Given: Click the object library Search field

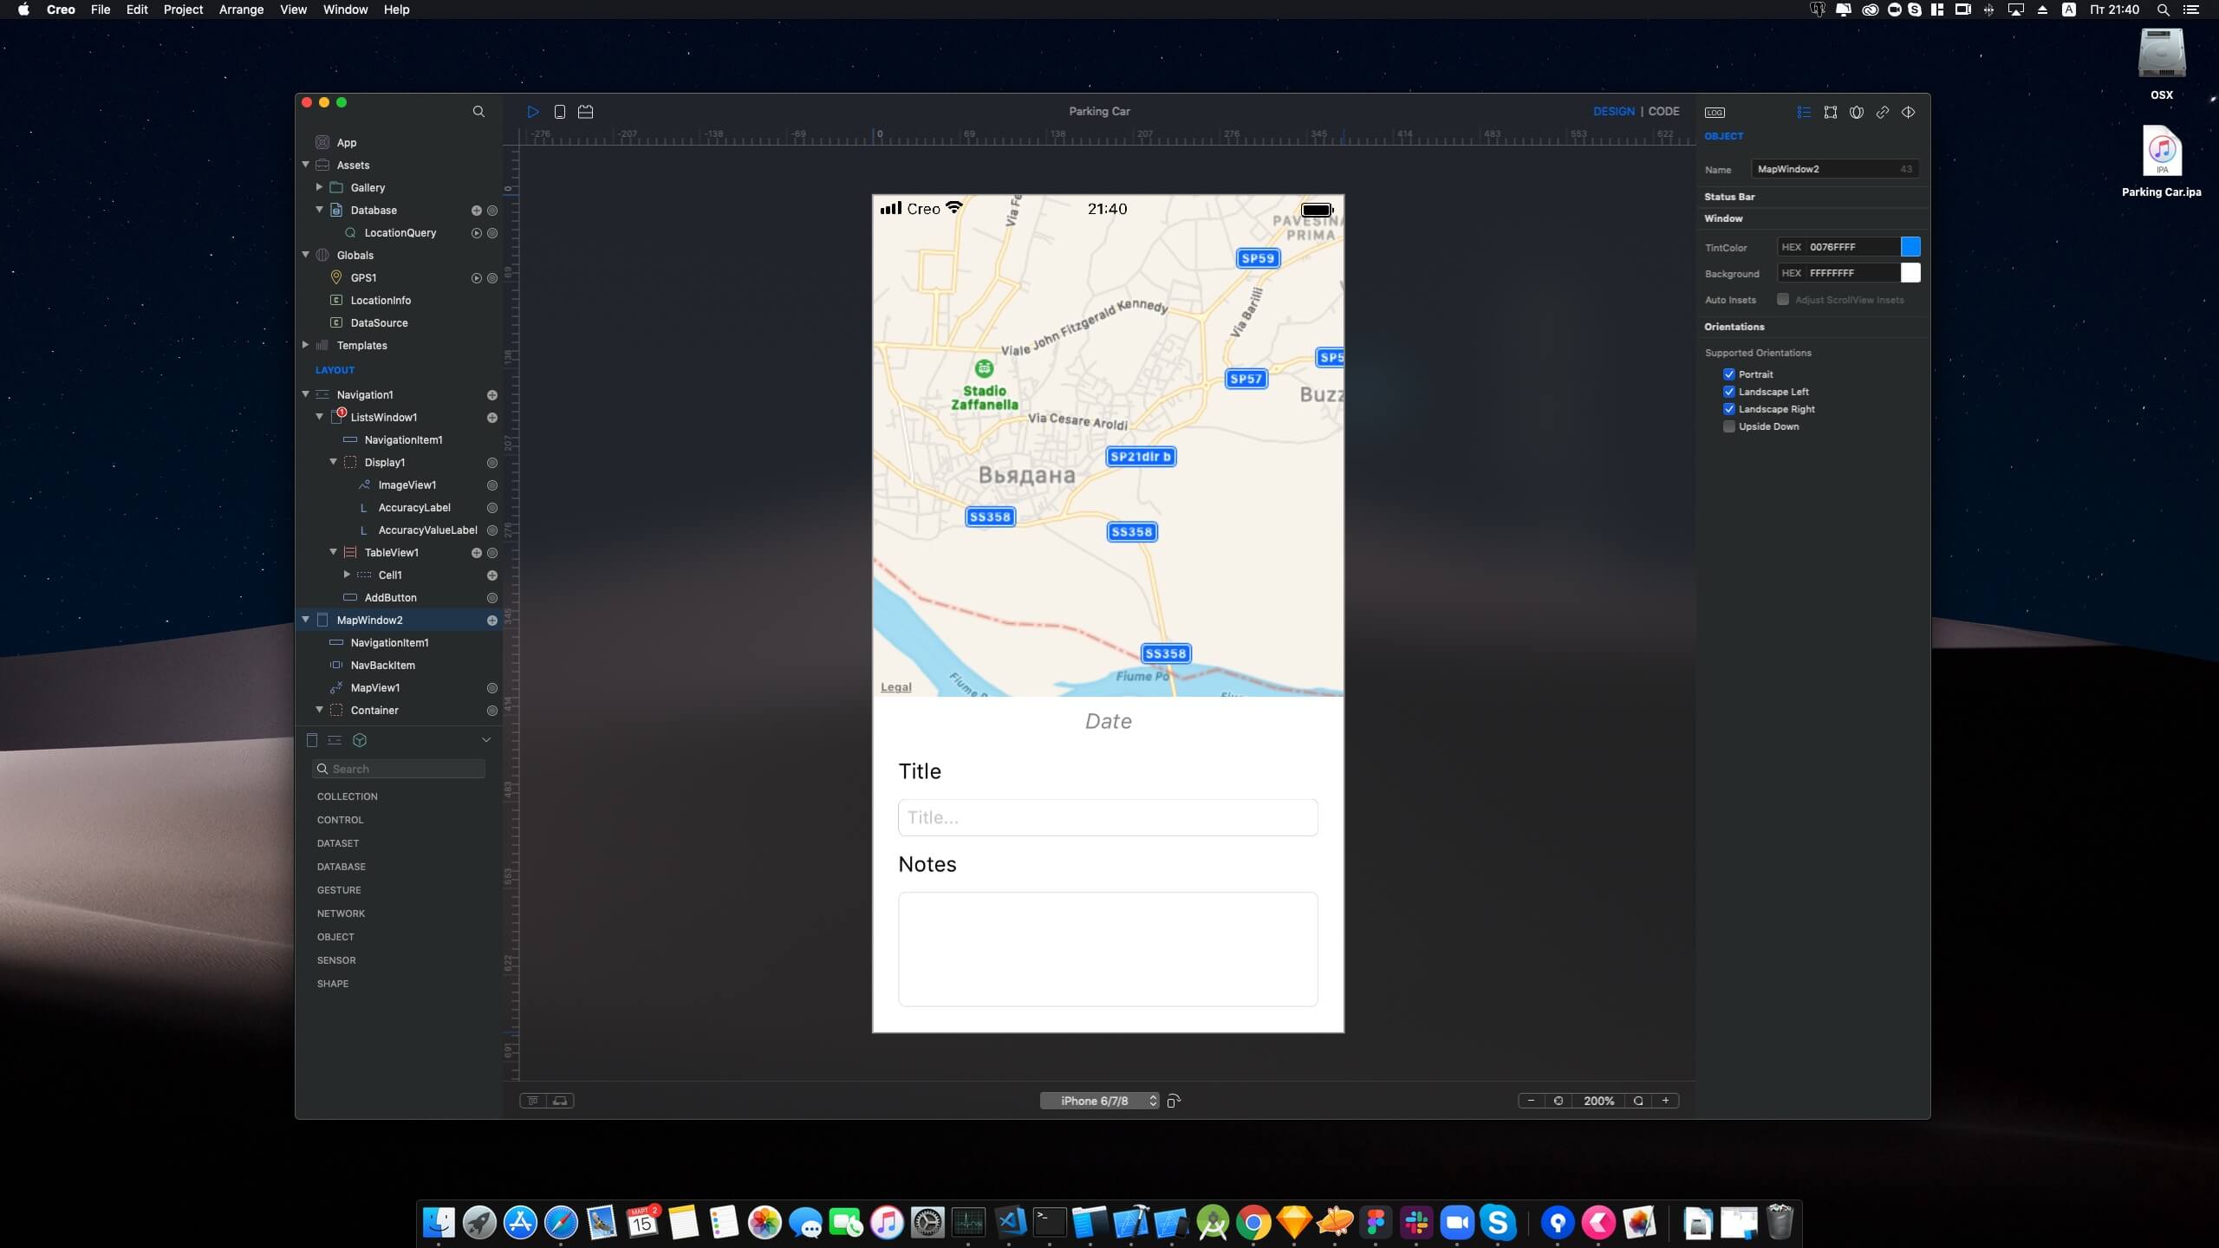Looking at the screenshot, I should 399,769.
